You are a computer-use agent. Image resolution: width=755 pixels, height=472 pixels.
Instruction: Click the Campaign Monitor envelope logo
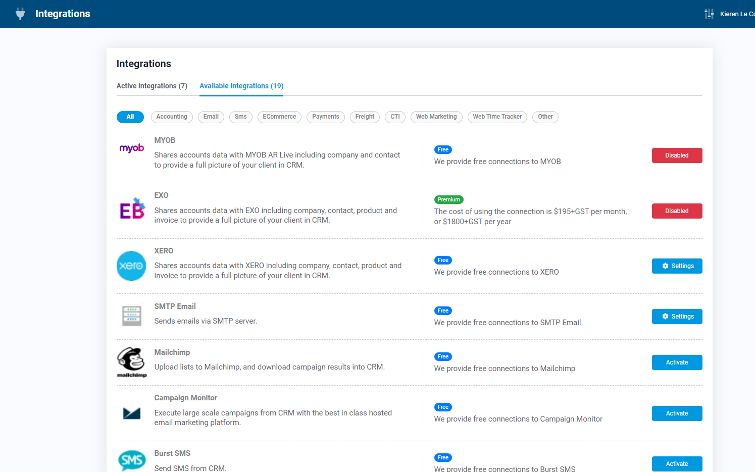(x=132, y=413)
